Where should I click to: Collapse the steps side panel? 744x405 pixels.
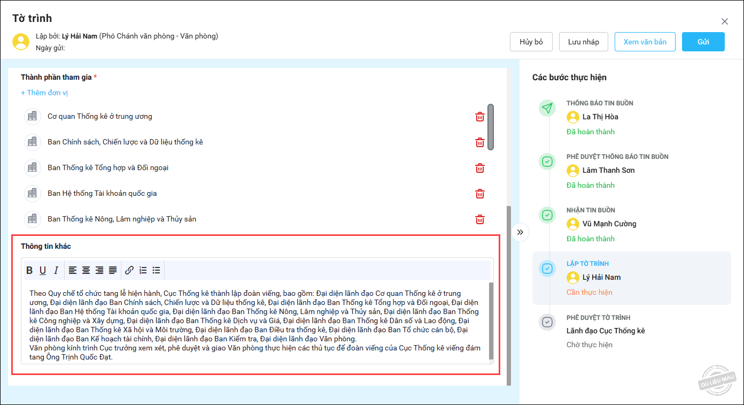click(x=520, y=232)
